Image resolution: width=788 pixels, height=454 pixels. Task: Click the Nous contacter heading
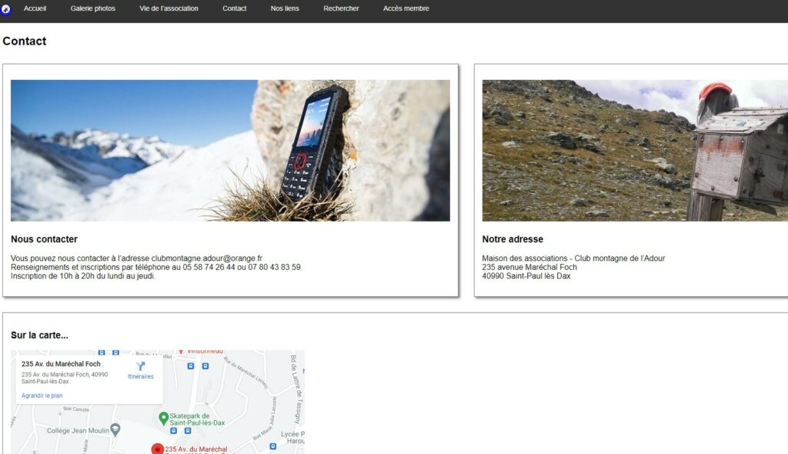(44, 239)
